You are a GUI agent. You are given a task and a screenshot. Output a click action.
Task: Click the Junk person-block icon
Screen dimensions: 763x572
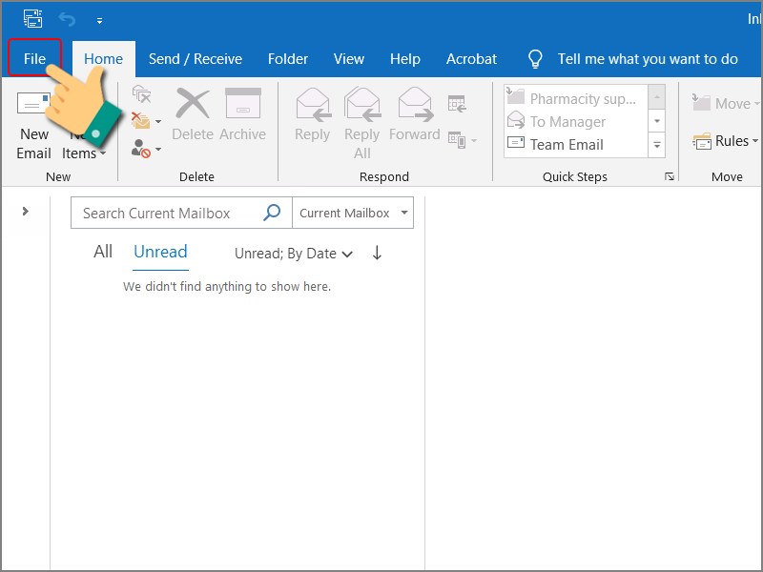coord(140,149)
